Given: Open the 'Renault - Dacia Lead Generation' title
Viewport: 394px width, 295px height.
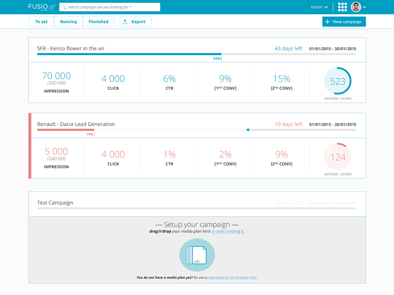Looking at the screenshot, I should [76, 124].
